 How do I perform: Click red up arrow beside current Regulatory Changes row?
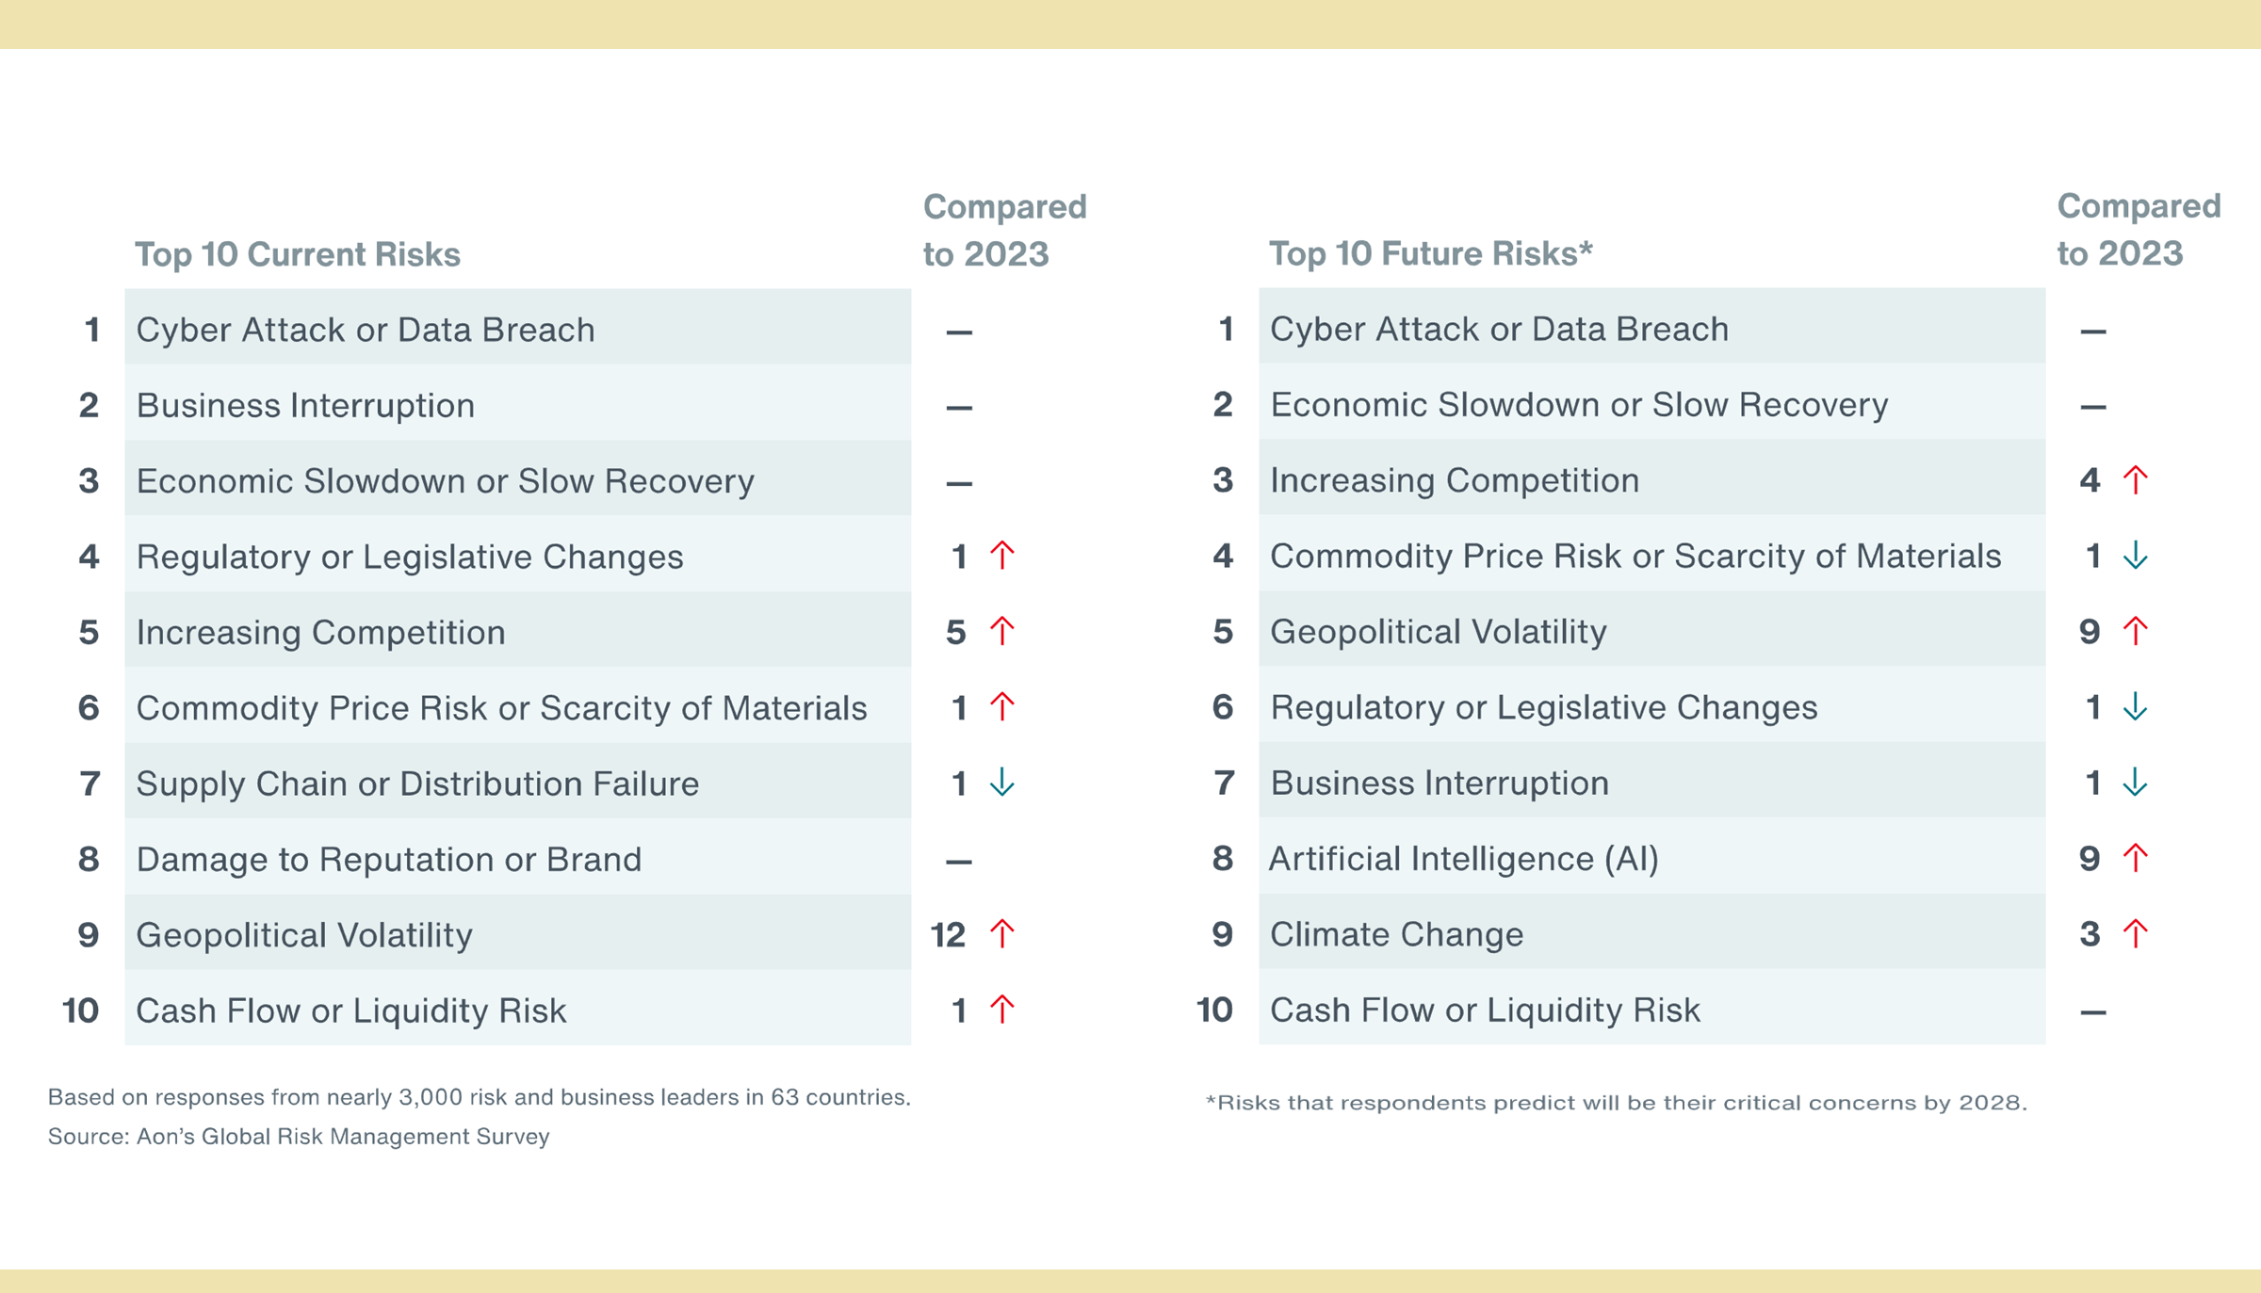coord(1002,556)
